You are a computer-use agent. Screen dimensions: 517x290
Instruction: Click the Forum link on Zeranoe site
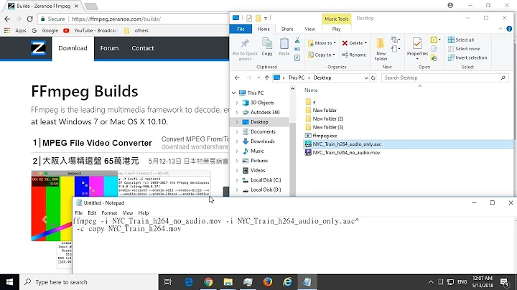[109, 48]
